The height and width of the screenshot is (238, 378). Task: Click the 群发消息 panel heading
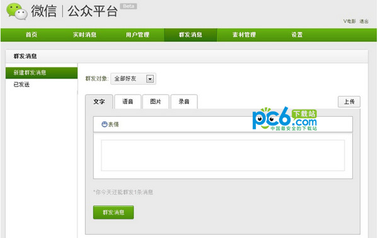tap(25, 57)
